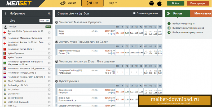Click the Melbet logo
Screen dimensions: 212x107
point(19,3)
